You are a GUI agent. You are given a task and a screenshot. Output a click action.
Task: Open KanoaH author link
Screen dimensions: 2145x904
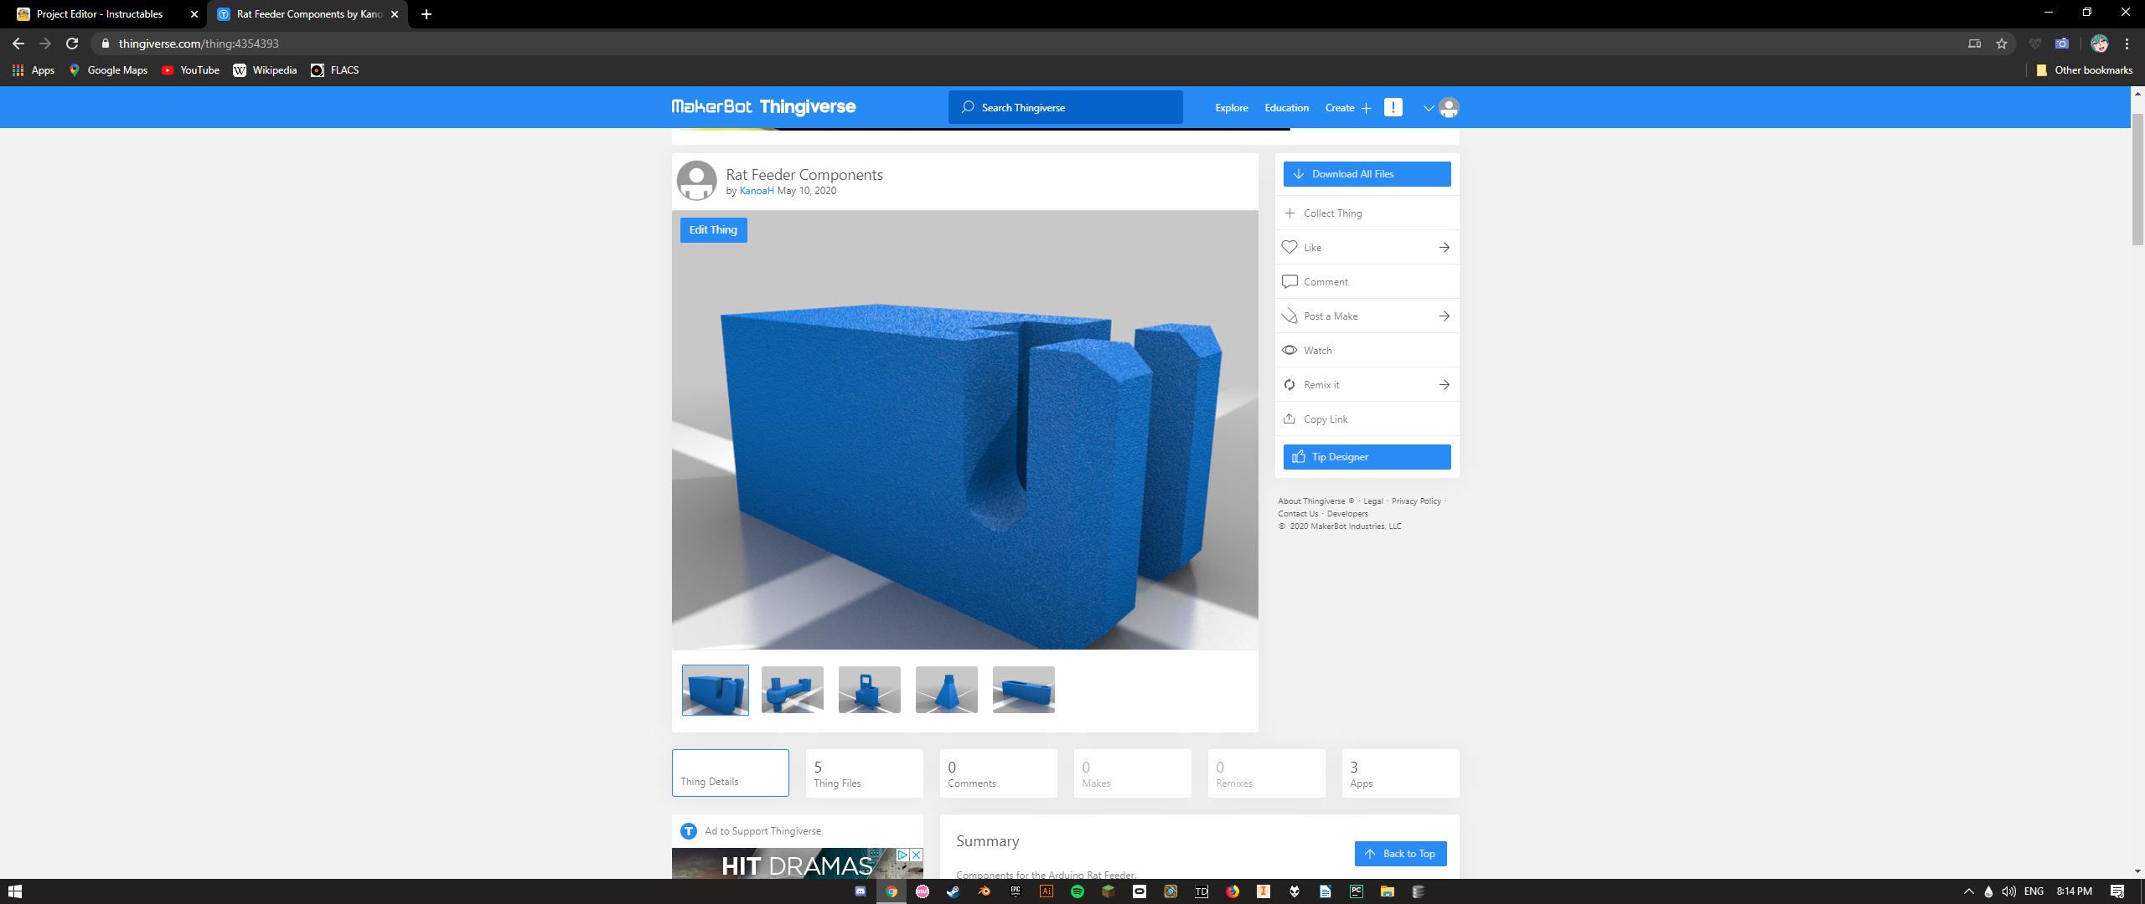pyautogui.click(x=757, y=191)
